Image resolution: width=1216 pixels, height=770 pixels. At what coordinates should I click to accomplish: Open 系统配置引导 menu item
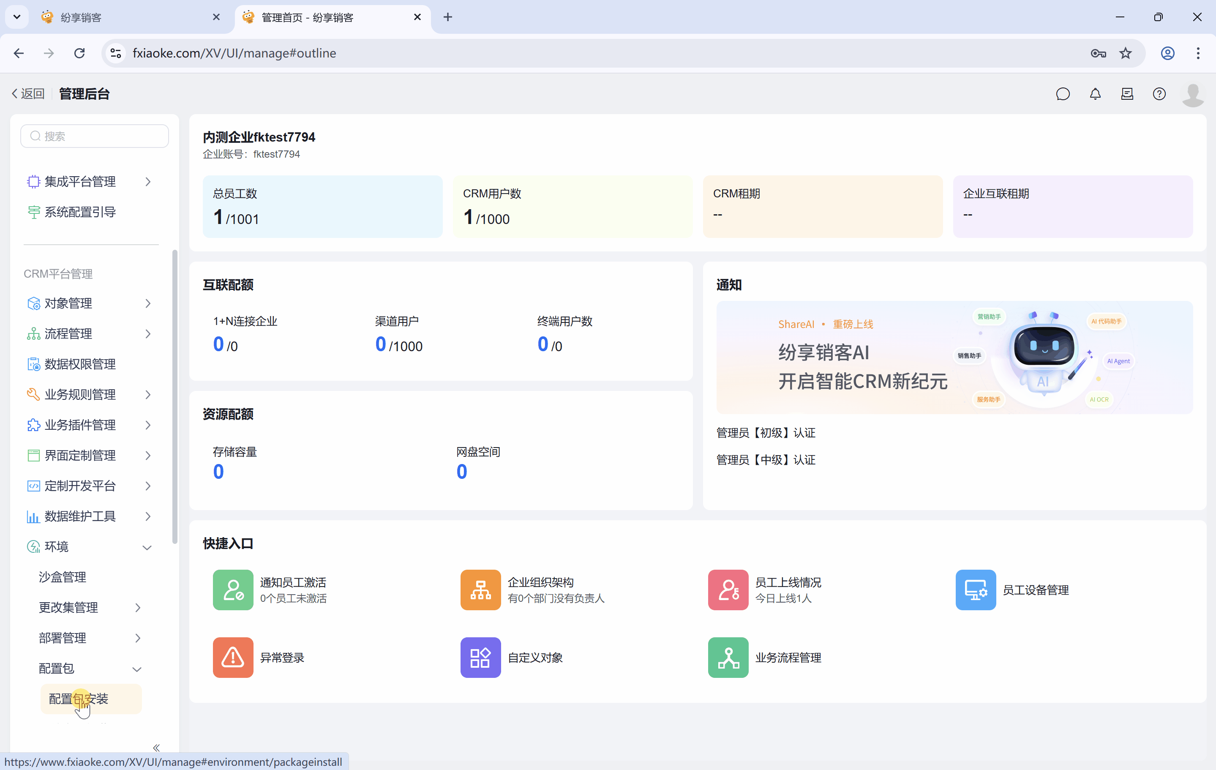point(80,212)
